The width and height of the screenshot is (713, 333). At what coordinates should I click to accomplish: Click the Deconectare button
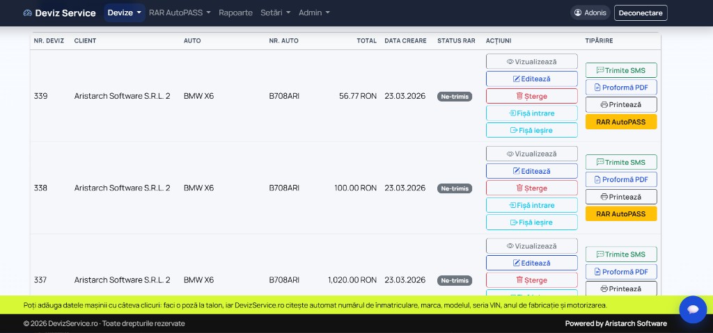641,13
